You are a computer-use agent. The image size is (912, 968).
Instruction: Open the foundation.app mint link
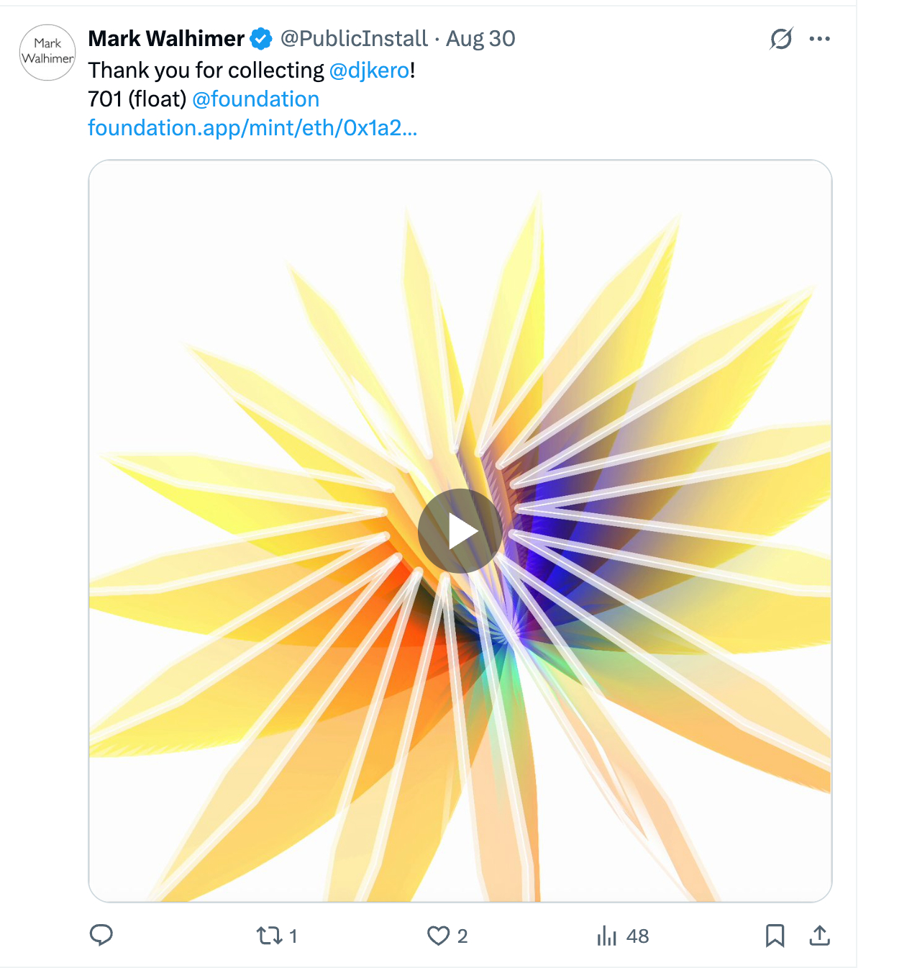coord(252,128)
